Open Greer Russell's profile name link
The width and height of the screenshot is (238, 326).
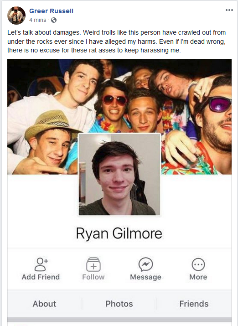click(x=52, y=11)
